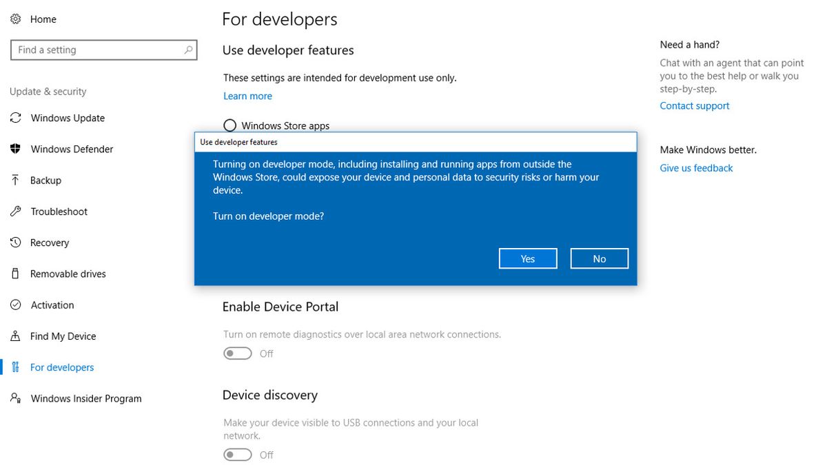Click Yes to enable developer mode
This screenshot has height=465, width=827.
(x=528, y=258)
